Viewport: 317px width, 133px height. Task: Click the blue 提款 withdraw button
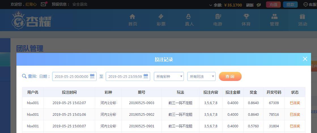tap(290, 5)
